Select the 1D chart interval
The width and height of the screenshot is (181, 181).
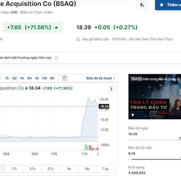(x=37, y=78)
